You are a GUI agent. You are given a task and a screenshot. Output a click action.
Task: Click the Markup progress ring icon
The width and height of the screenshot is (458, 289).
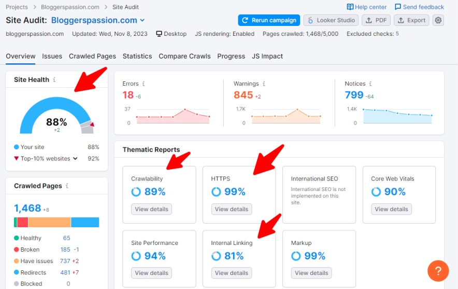[x=296, y=256]
